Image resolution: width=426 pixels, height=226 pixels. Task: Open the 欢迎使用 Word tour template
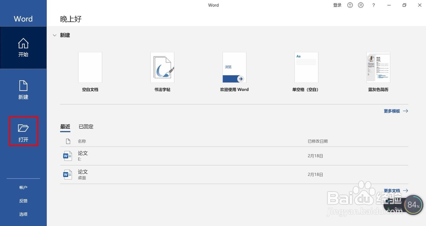pyautogui.click(x=234, y=72)
